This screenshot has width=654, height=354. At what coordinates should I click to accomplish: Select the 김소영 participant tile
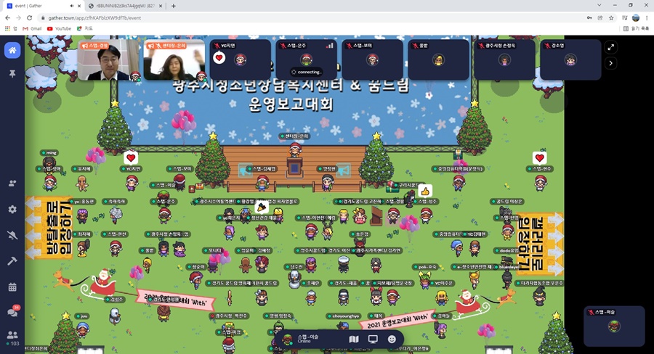click(570, 60)
